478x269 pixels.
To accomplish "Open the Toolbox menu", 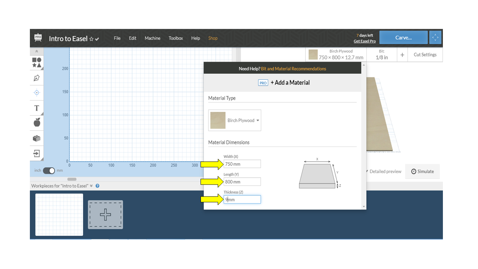I will pos(176,38).
